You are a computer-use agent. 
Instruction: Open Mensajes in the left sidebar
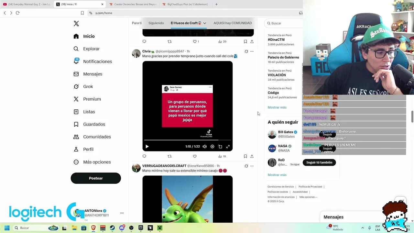[88, 74]
